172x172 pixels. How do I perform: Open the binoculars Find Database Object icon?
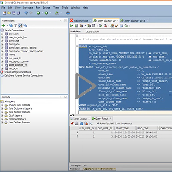click(x=68, y=13)
